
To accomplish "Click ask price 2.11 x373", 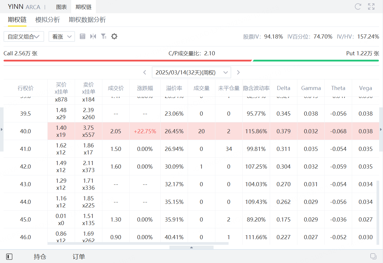I will click(x=89, y=167).
